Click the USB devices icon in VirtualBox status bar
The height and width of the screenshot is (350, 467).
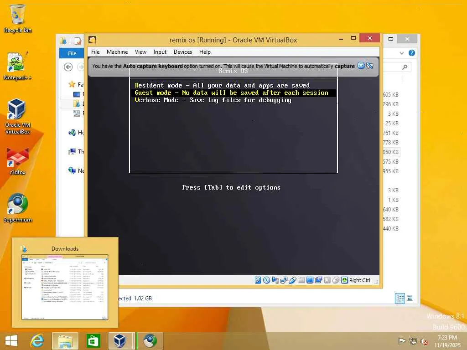[x=292, y=280]
